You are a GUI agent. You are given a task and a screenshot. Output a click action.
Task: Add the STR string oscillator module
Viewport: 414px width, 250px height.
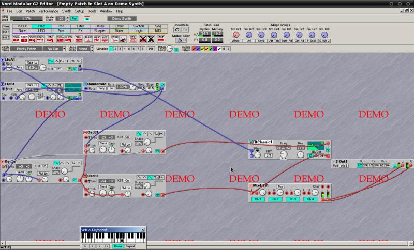point(133,39)
